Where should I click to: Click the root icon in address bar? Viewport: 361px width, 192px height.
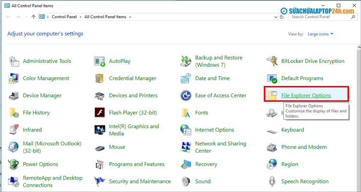42,17
